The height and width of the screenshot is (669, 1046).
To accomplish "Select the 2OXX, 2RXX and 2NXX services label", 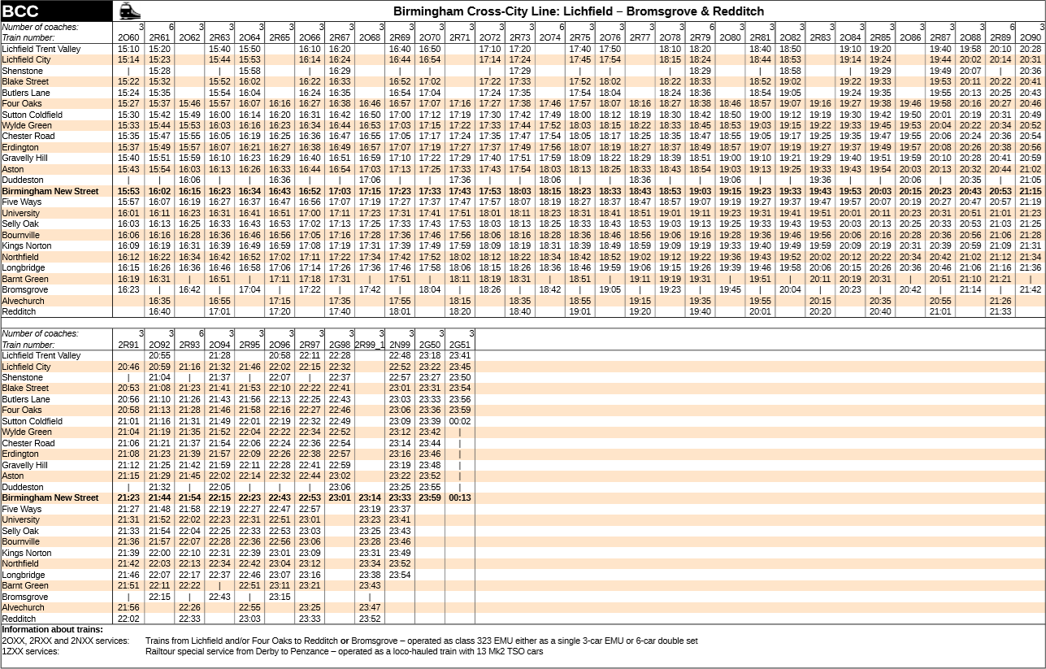I will [65, 641].
